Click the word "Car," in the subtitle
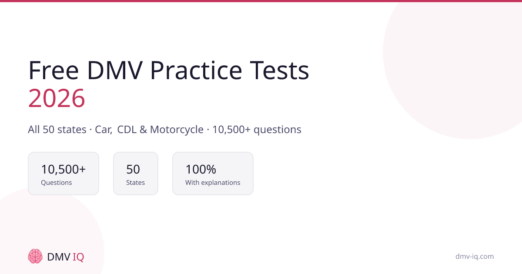Screen dimensions: 522x274 (104, 129)
